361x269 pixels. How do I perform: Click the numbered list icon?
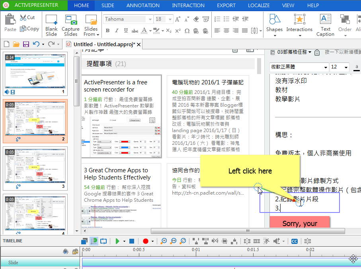click(217, 19)
